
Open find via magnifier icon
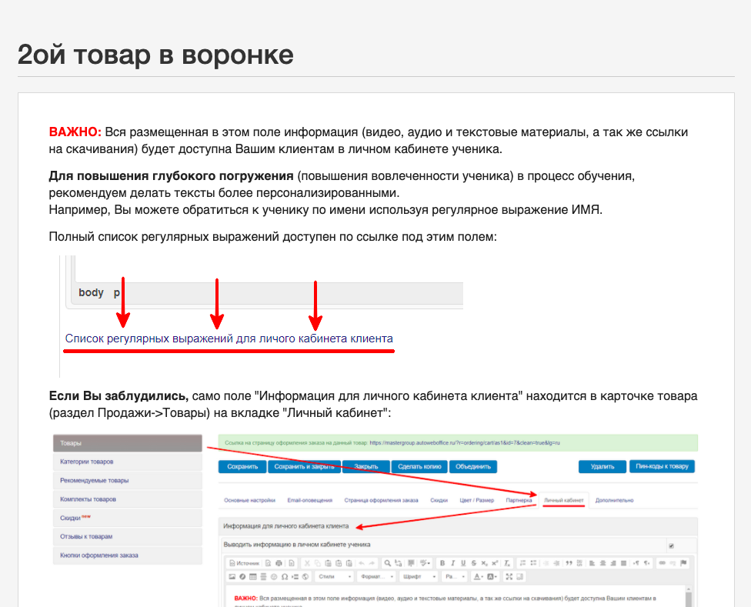pyautogui.click(x=388, y=563)
